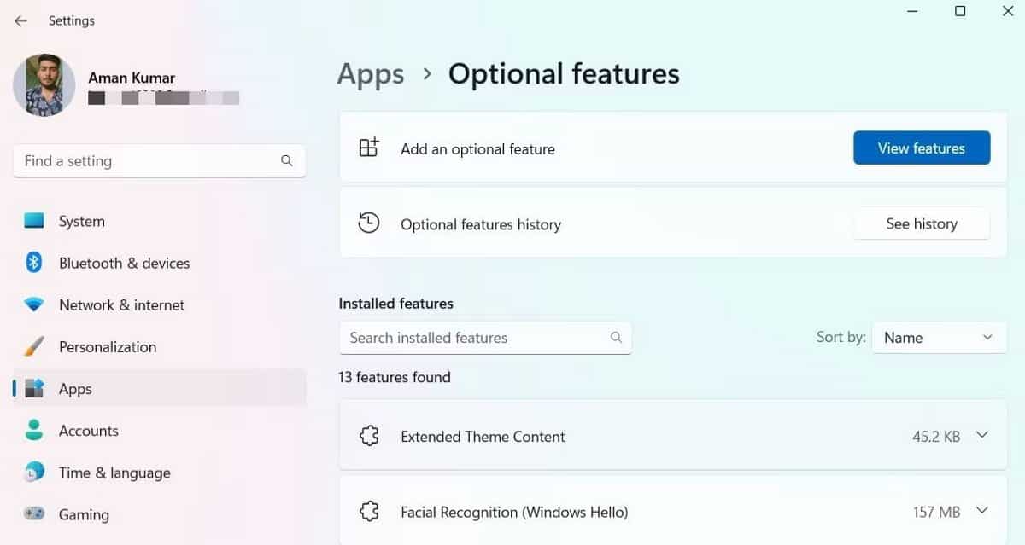Click the Network & internet Wi-Fi icon
The width and height of the screenshot is (1025, 545).
tap(34, 304)
